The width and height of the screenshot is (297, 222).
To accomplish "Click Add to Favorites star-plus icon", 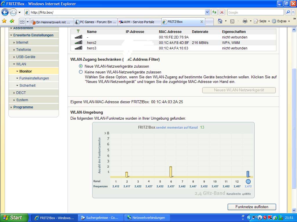I will click(x=12, y=21).
